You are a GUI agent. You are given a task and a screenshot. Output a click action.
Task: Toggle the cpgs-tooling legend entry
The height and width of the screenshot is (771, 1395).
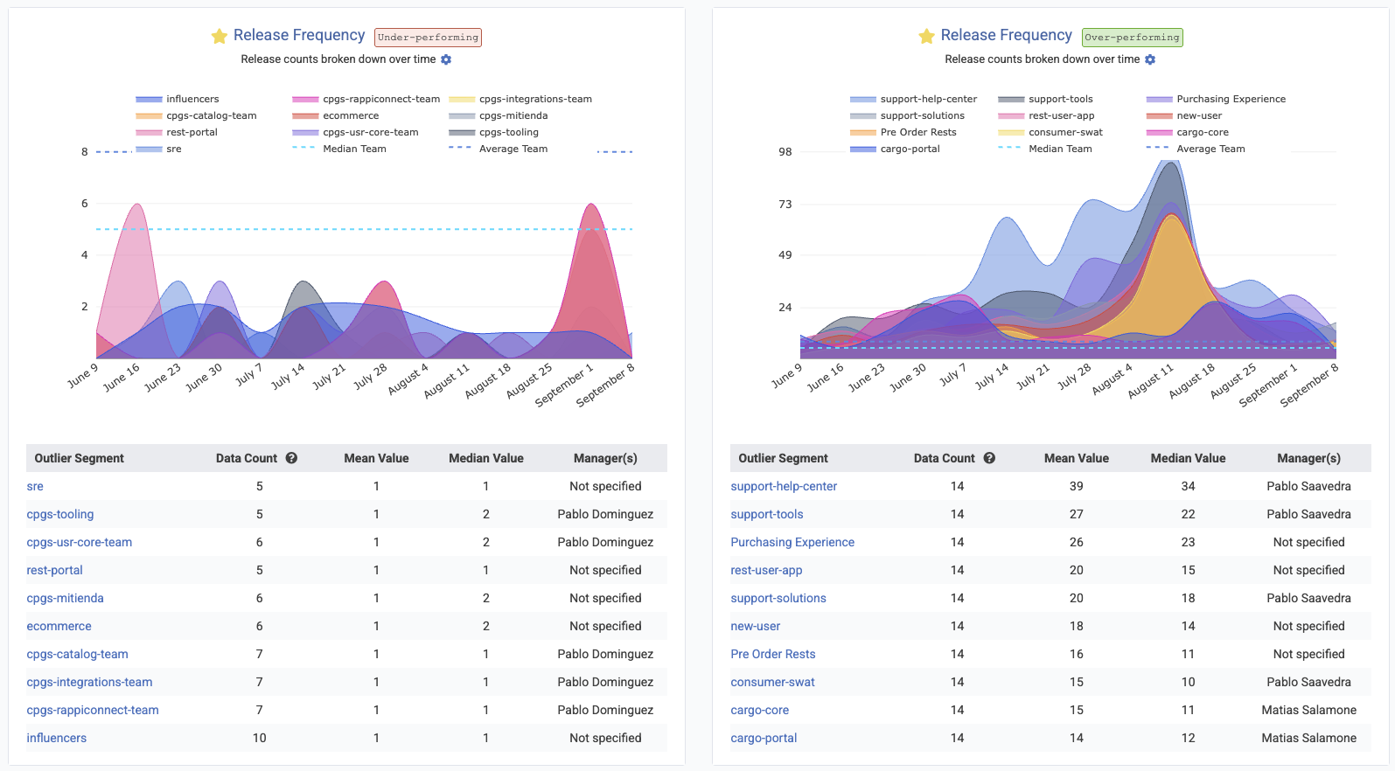point(508,133)
